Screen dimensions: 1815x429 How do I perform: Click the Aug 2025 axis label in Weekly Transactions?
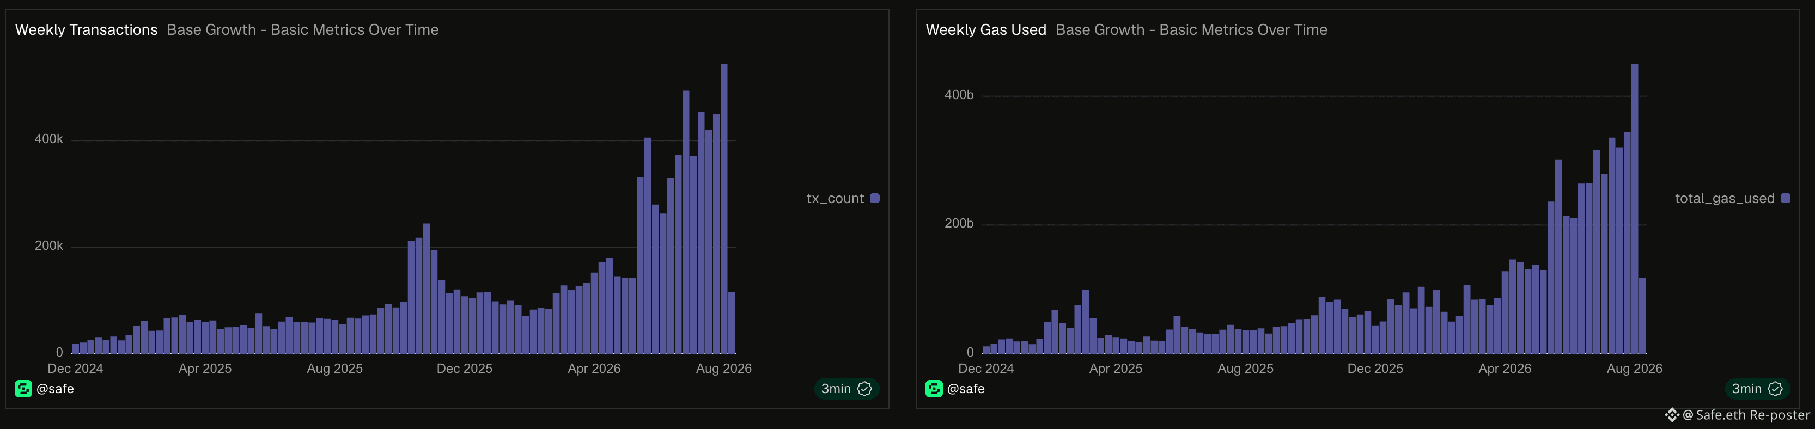(334, 369)
